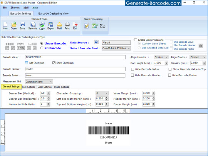Open the Align Header dropdown

tap(161, 57)
